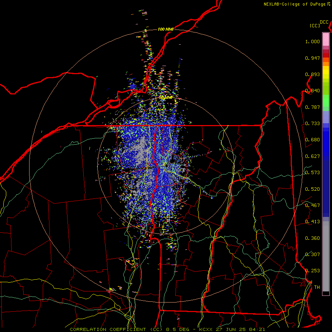Click the 0.840 scale value

point(312,91)
